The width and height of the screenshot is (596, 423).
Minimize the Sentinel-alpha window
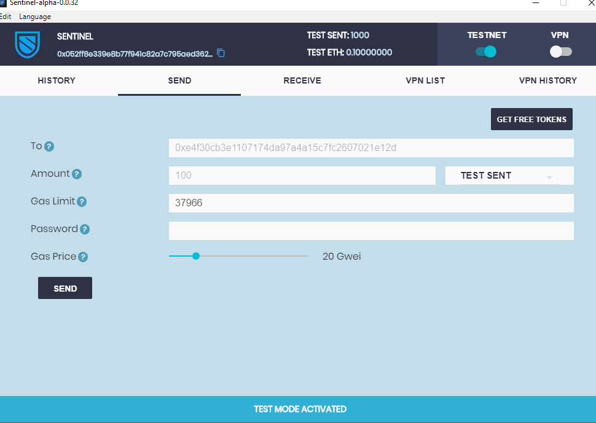click(x=536, y=3)
